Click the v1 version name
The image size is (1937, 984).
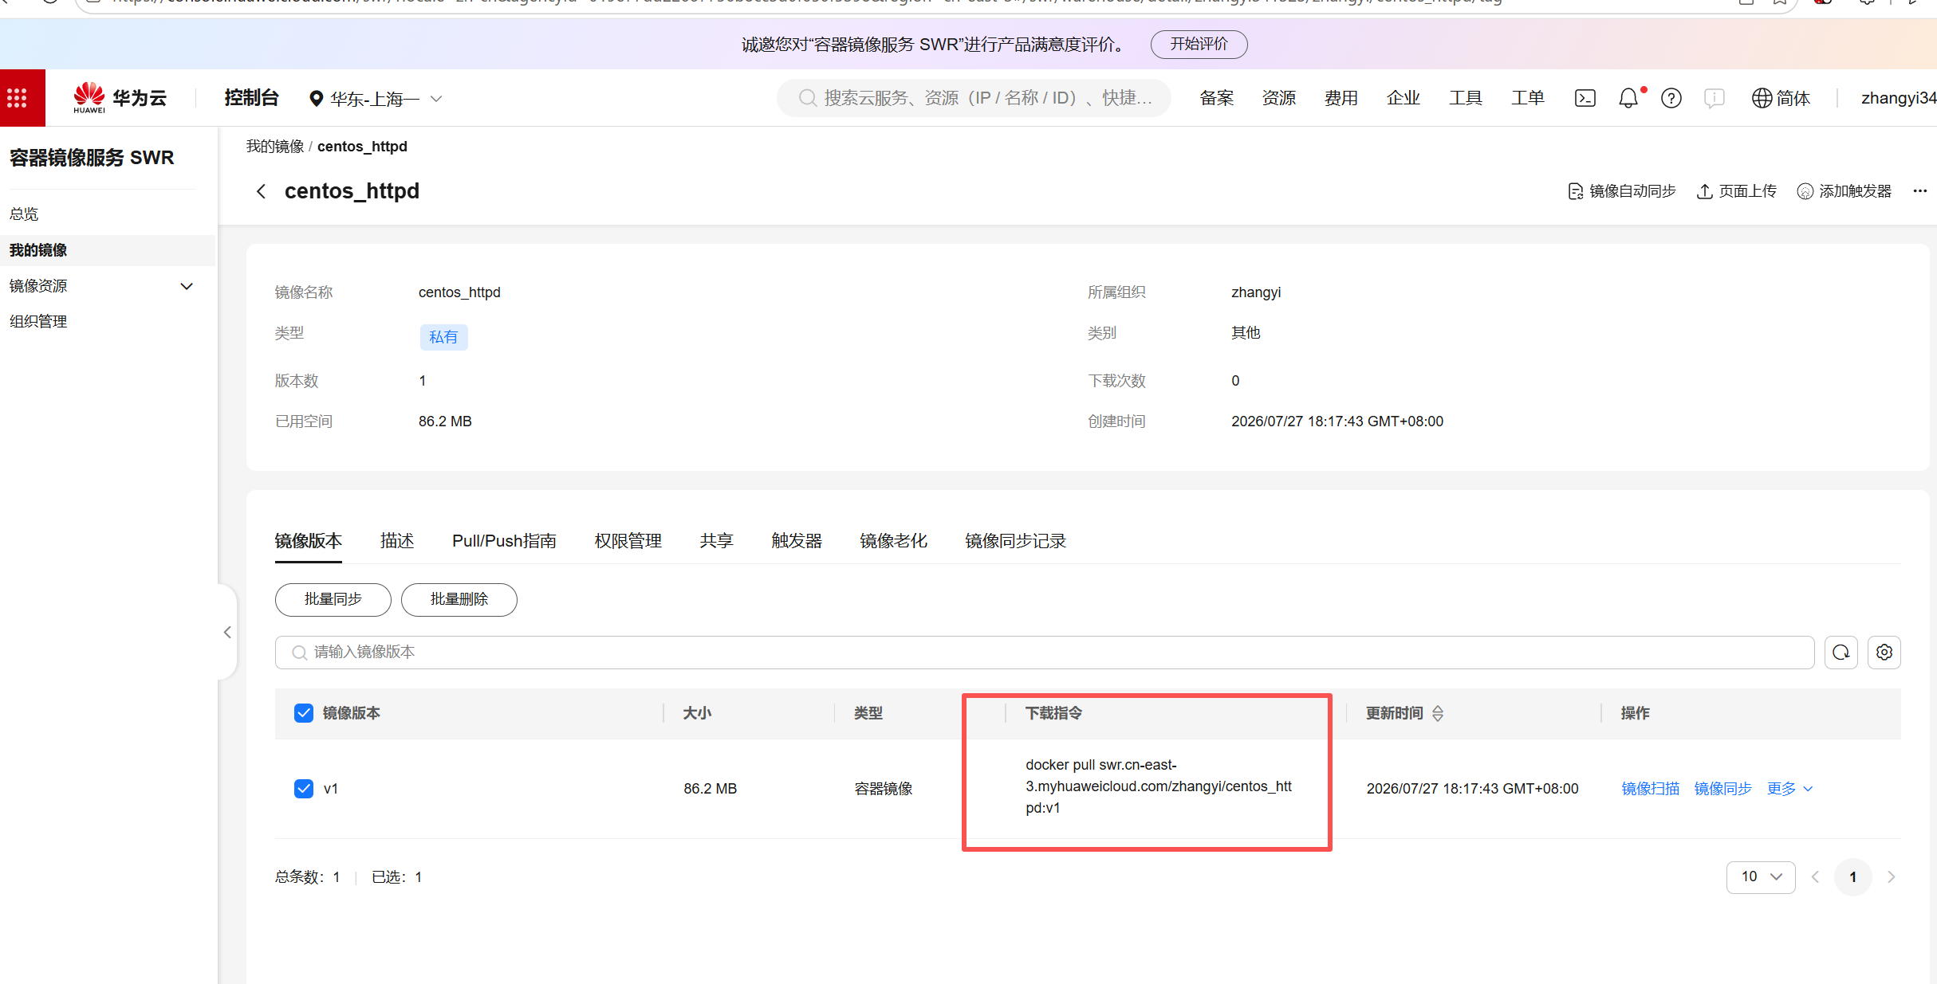tap(331, 789)
